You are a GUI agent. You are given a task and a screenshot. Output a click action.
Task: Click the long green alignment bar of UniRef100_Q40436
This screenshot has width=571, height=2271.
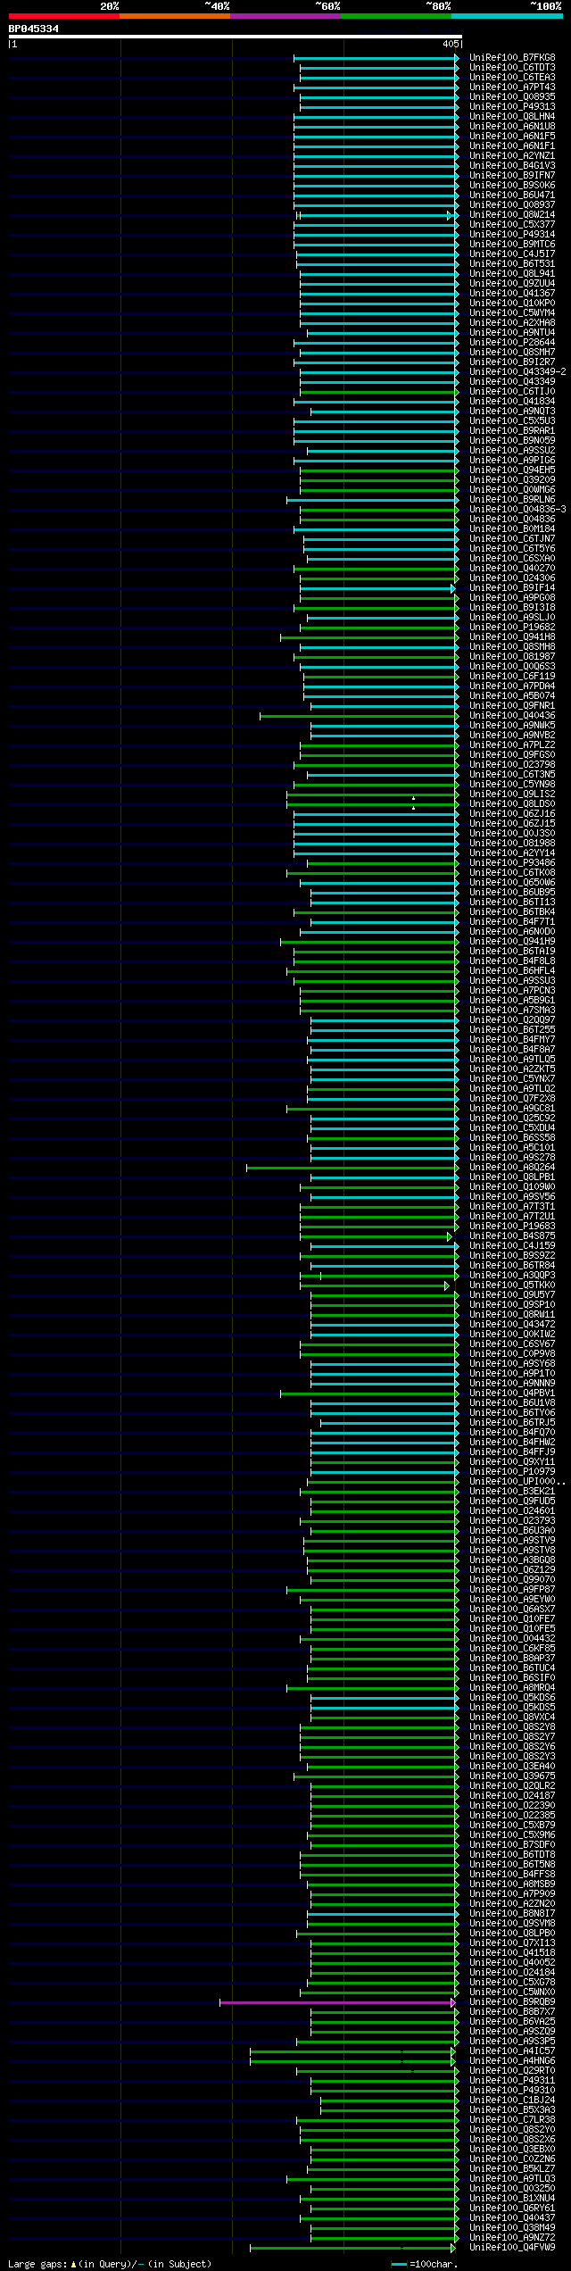pos(359,716)
